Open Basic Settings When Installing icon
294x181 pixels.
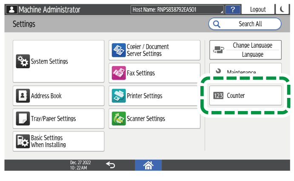coord(22,142)
